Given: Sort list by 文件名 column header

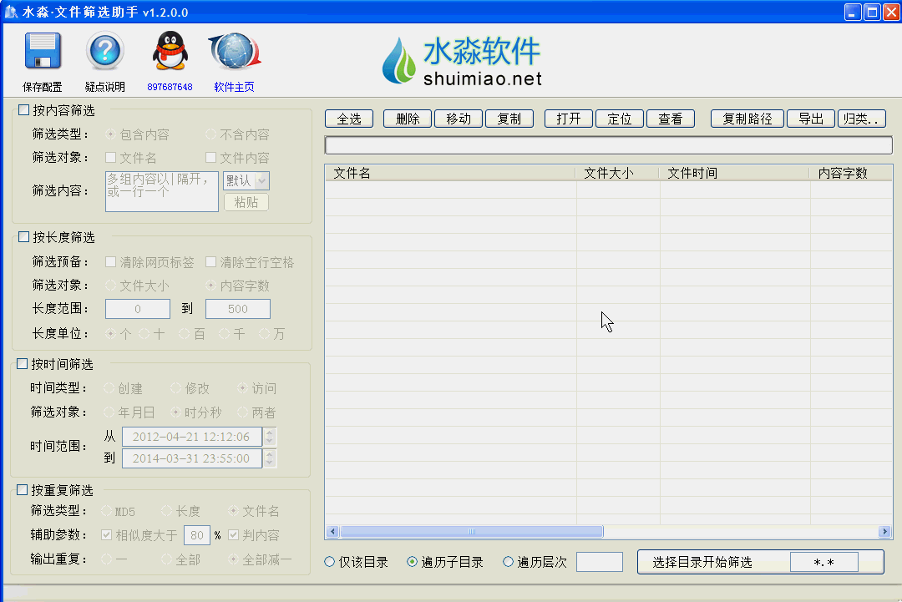Looking at the screenshot, I should click(449, 173).
